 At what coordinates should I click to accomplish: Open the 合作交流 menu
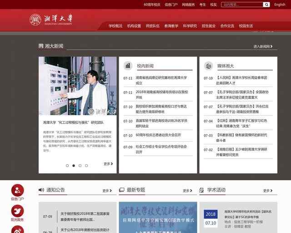pyautogui.click(x=227, y=26)
